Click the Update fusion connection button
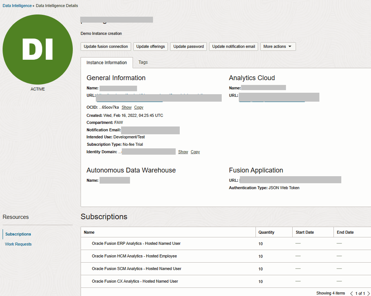This screenshot has width=371, height=296. point(105,46)
